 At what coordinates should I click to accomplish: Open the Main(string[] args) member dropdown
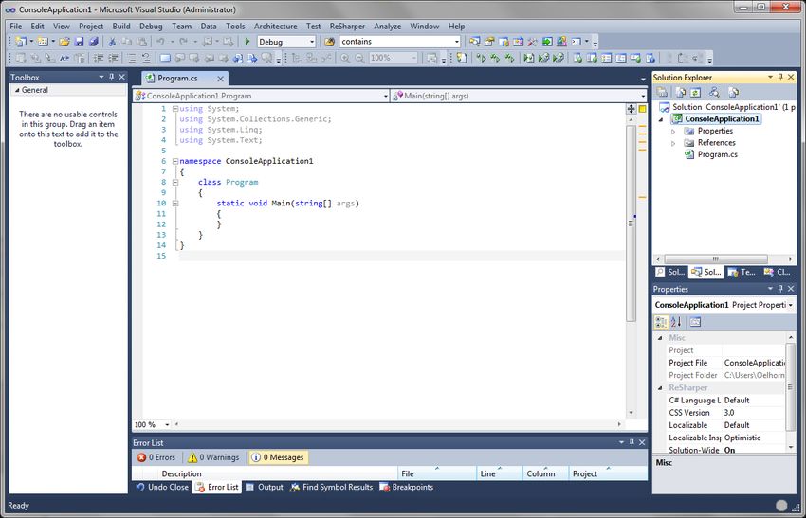coord(643,96)
